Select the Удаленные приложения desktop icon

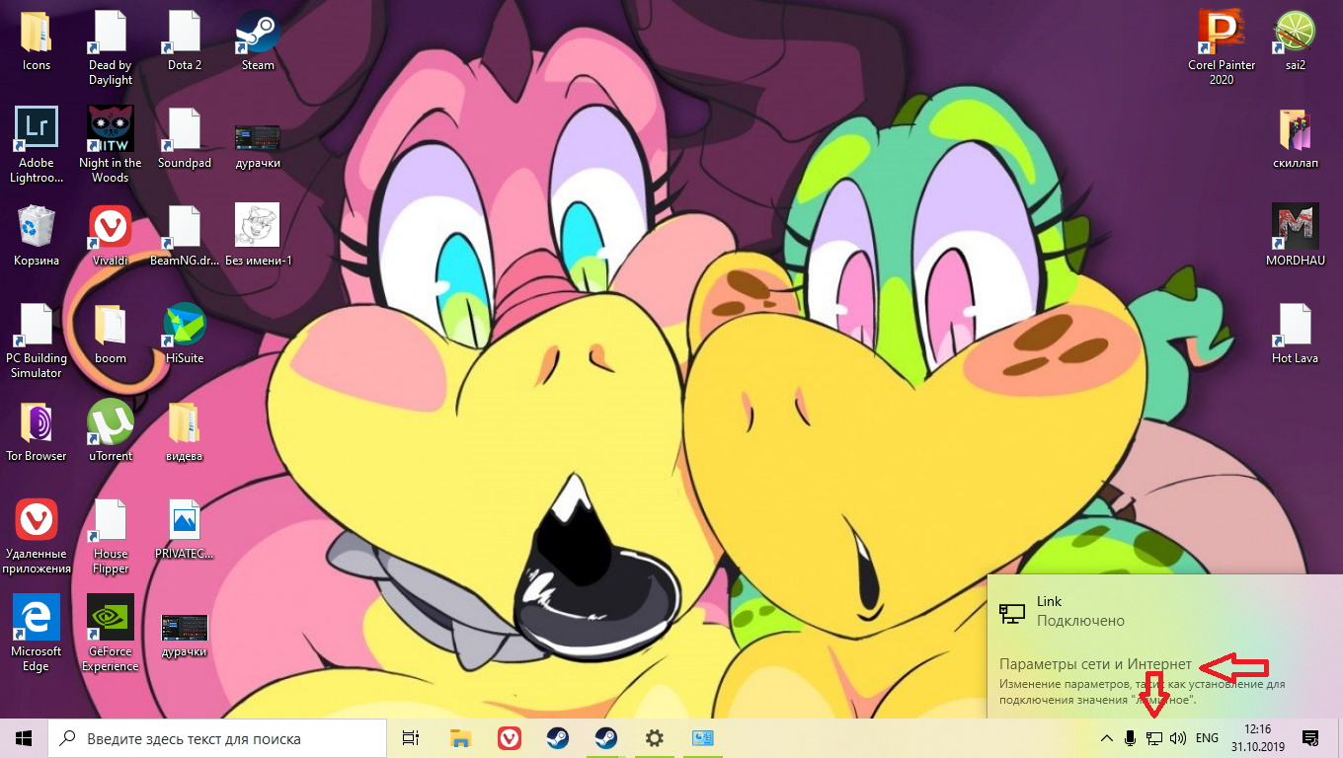coord(36,536)
